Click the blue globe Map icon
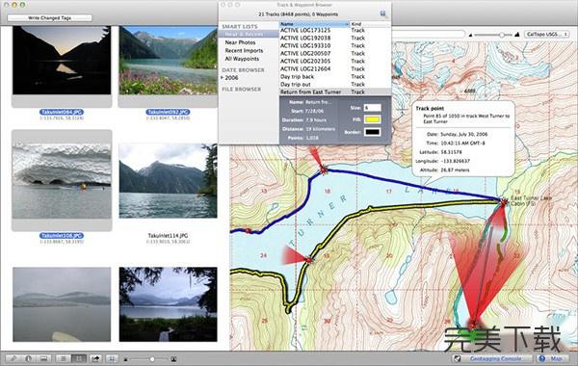This screenshot has height=366, width=578. tap(541, 358)
